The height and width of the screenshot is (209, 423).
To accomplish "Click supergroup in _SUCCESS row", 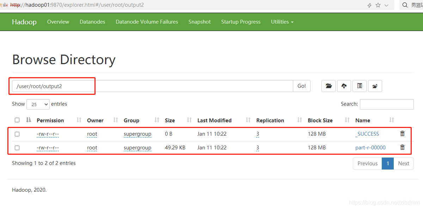I will 137,134.
